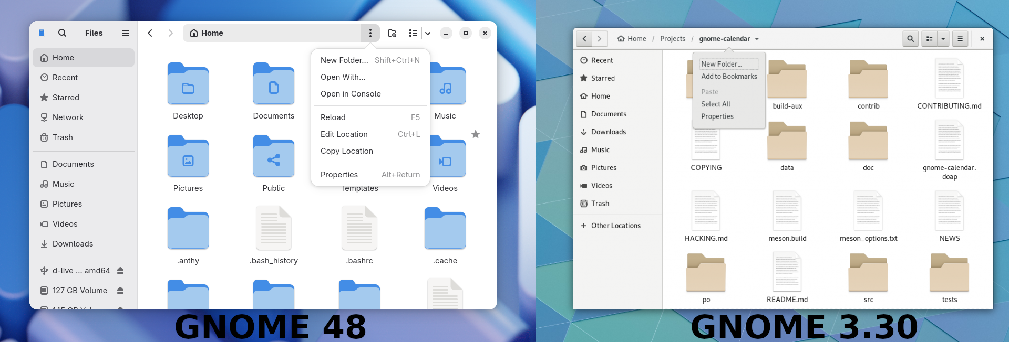Image resolution: width=1009 pixels, height=342 pixels.
Task: Open search in GNOME 48 Files window
Action: coord(62,33)
